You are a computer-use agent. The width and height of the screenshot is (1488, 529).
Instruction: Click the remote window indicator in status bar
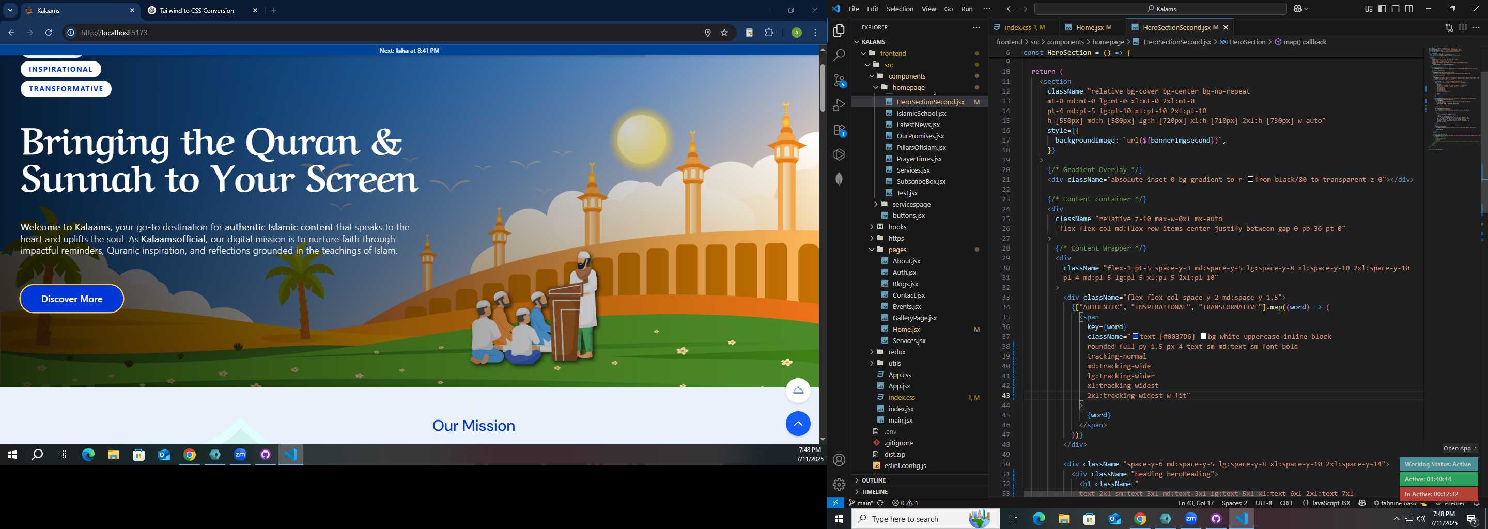(835, 503)
